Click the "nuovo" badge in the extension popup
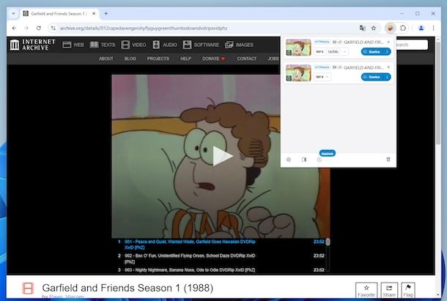Viewport: 447px width, 301px height. click(328, 153)
